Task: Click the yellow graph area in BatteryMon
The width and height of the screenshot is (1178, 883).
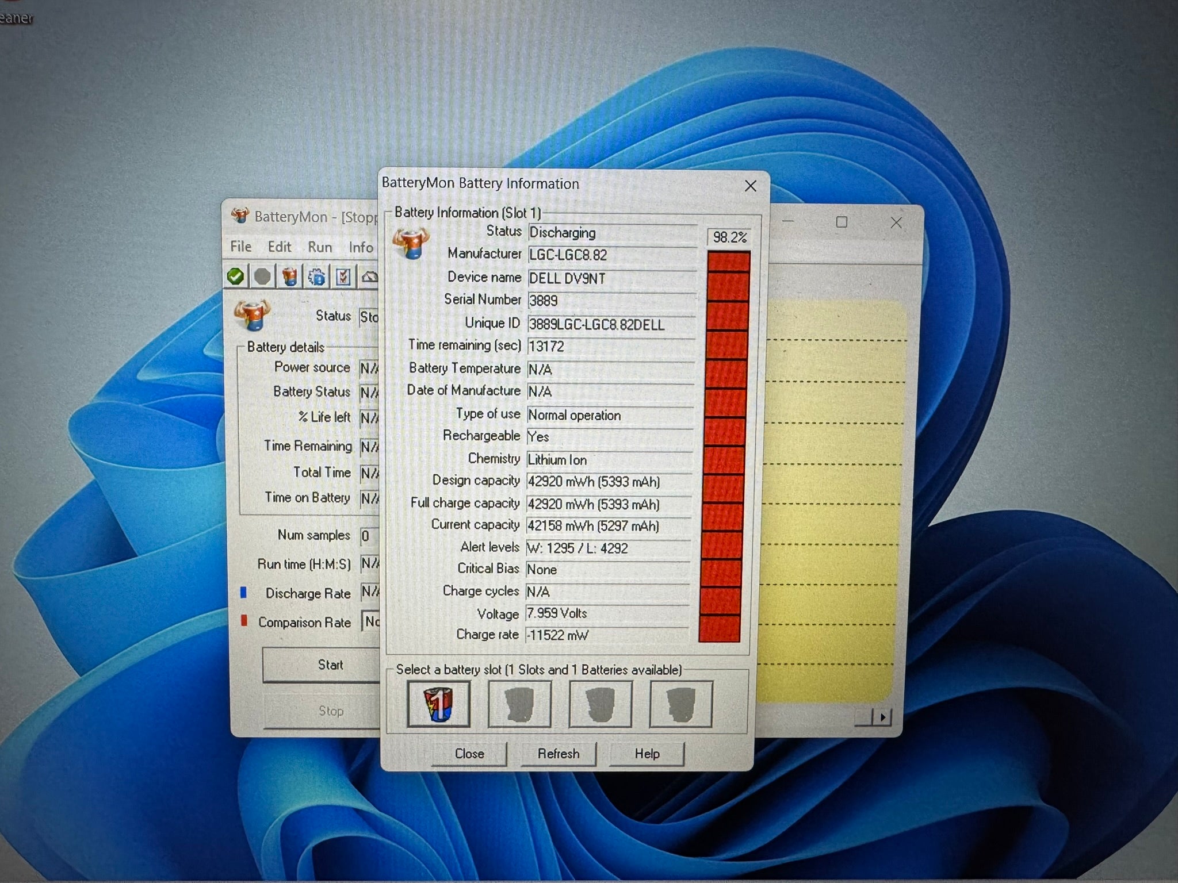Action: [x=831, y=500]
